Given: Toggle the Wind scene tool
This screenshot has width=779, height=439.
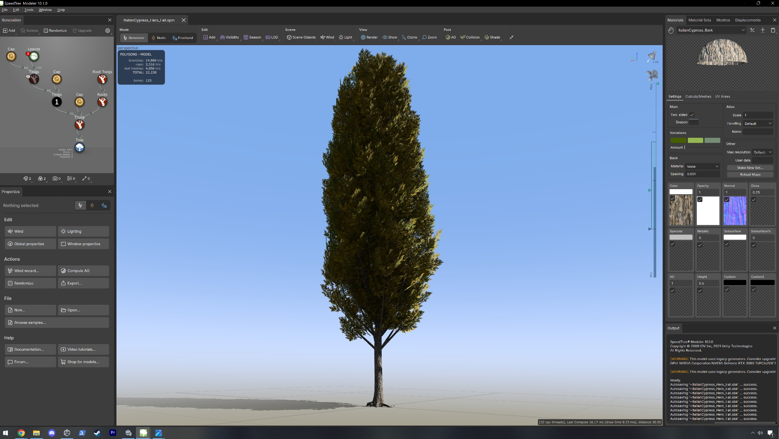Looking at the screenshot, I should pos(327,37).
